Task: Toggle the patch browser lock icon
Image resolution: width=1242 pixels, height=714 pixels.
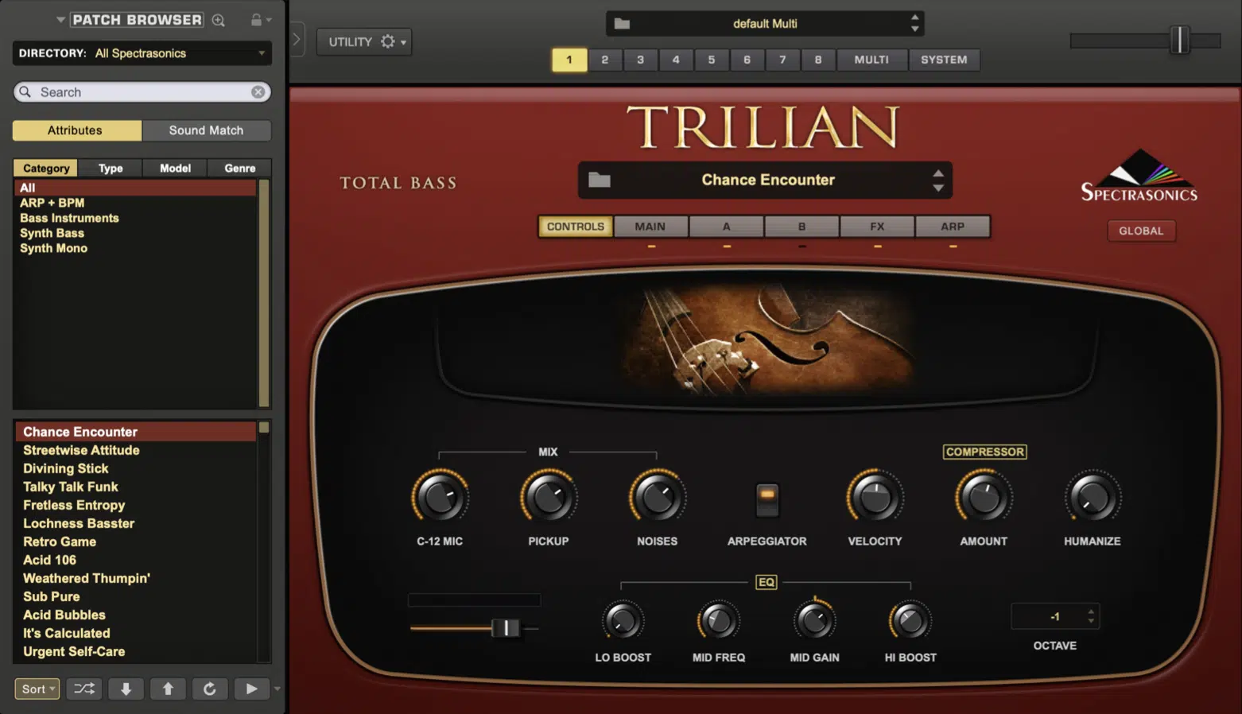Action: click(256, 20)
